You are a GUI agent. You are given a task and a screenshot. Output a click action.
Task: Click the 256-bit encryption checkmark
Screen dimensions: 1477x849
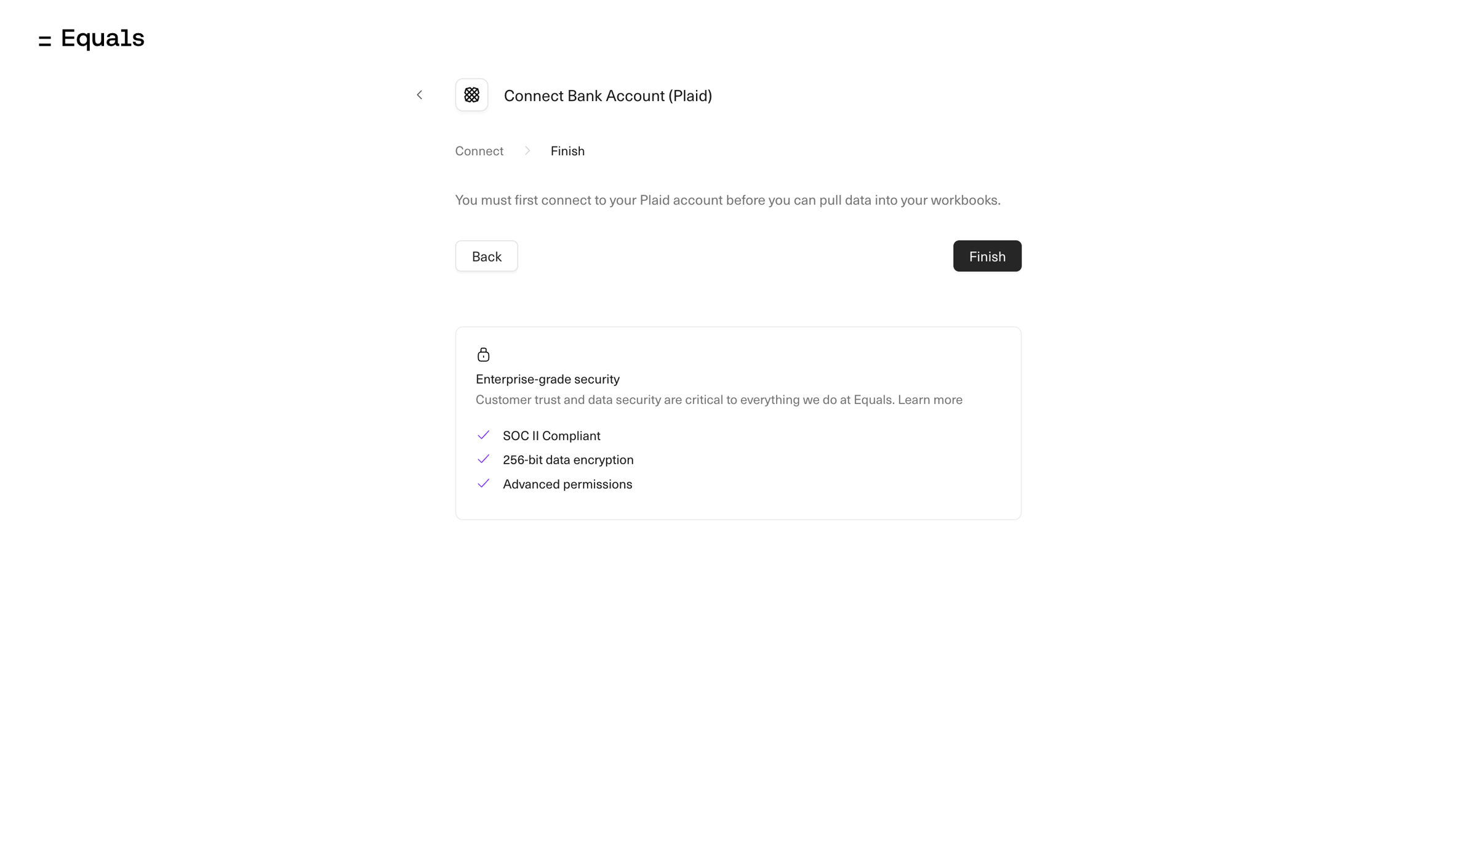click(483, 459)
